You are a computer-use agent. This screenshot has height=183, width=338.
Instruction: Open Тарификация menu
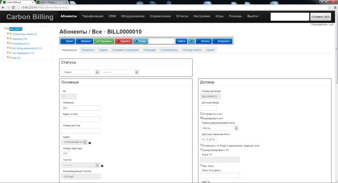[93, 16]
